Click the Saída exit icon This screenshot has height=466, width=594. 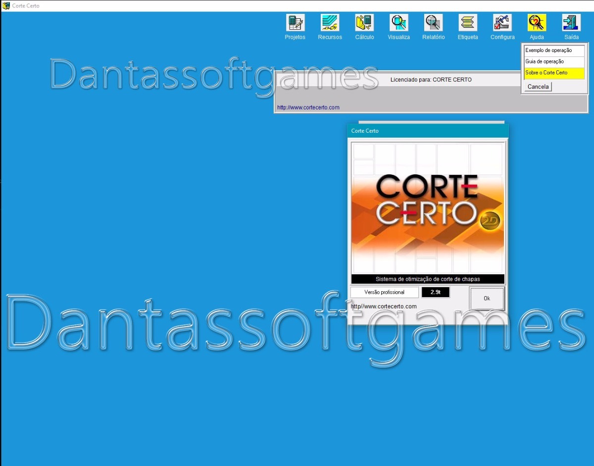[571, 23]
